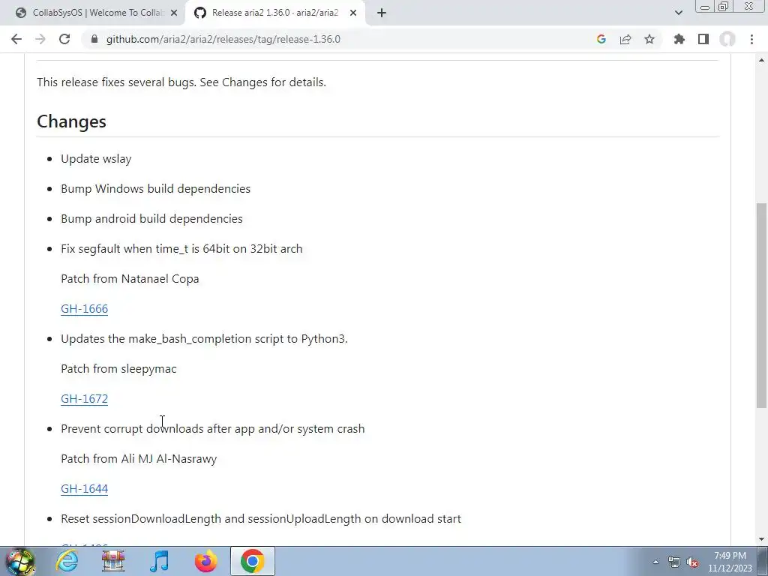Open the GH-1644 link
This screenshot has width=768, height=576.
tap(84, 489)
